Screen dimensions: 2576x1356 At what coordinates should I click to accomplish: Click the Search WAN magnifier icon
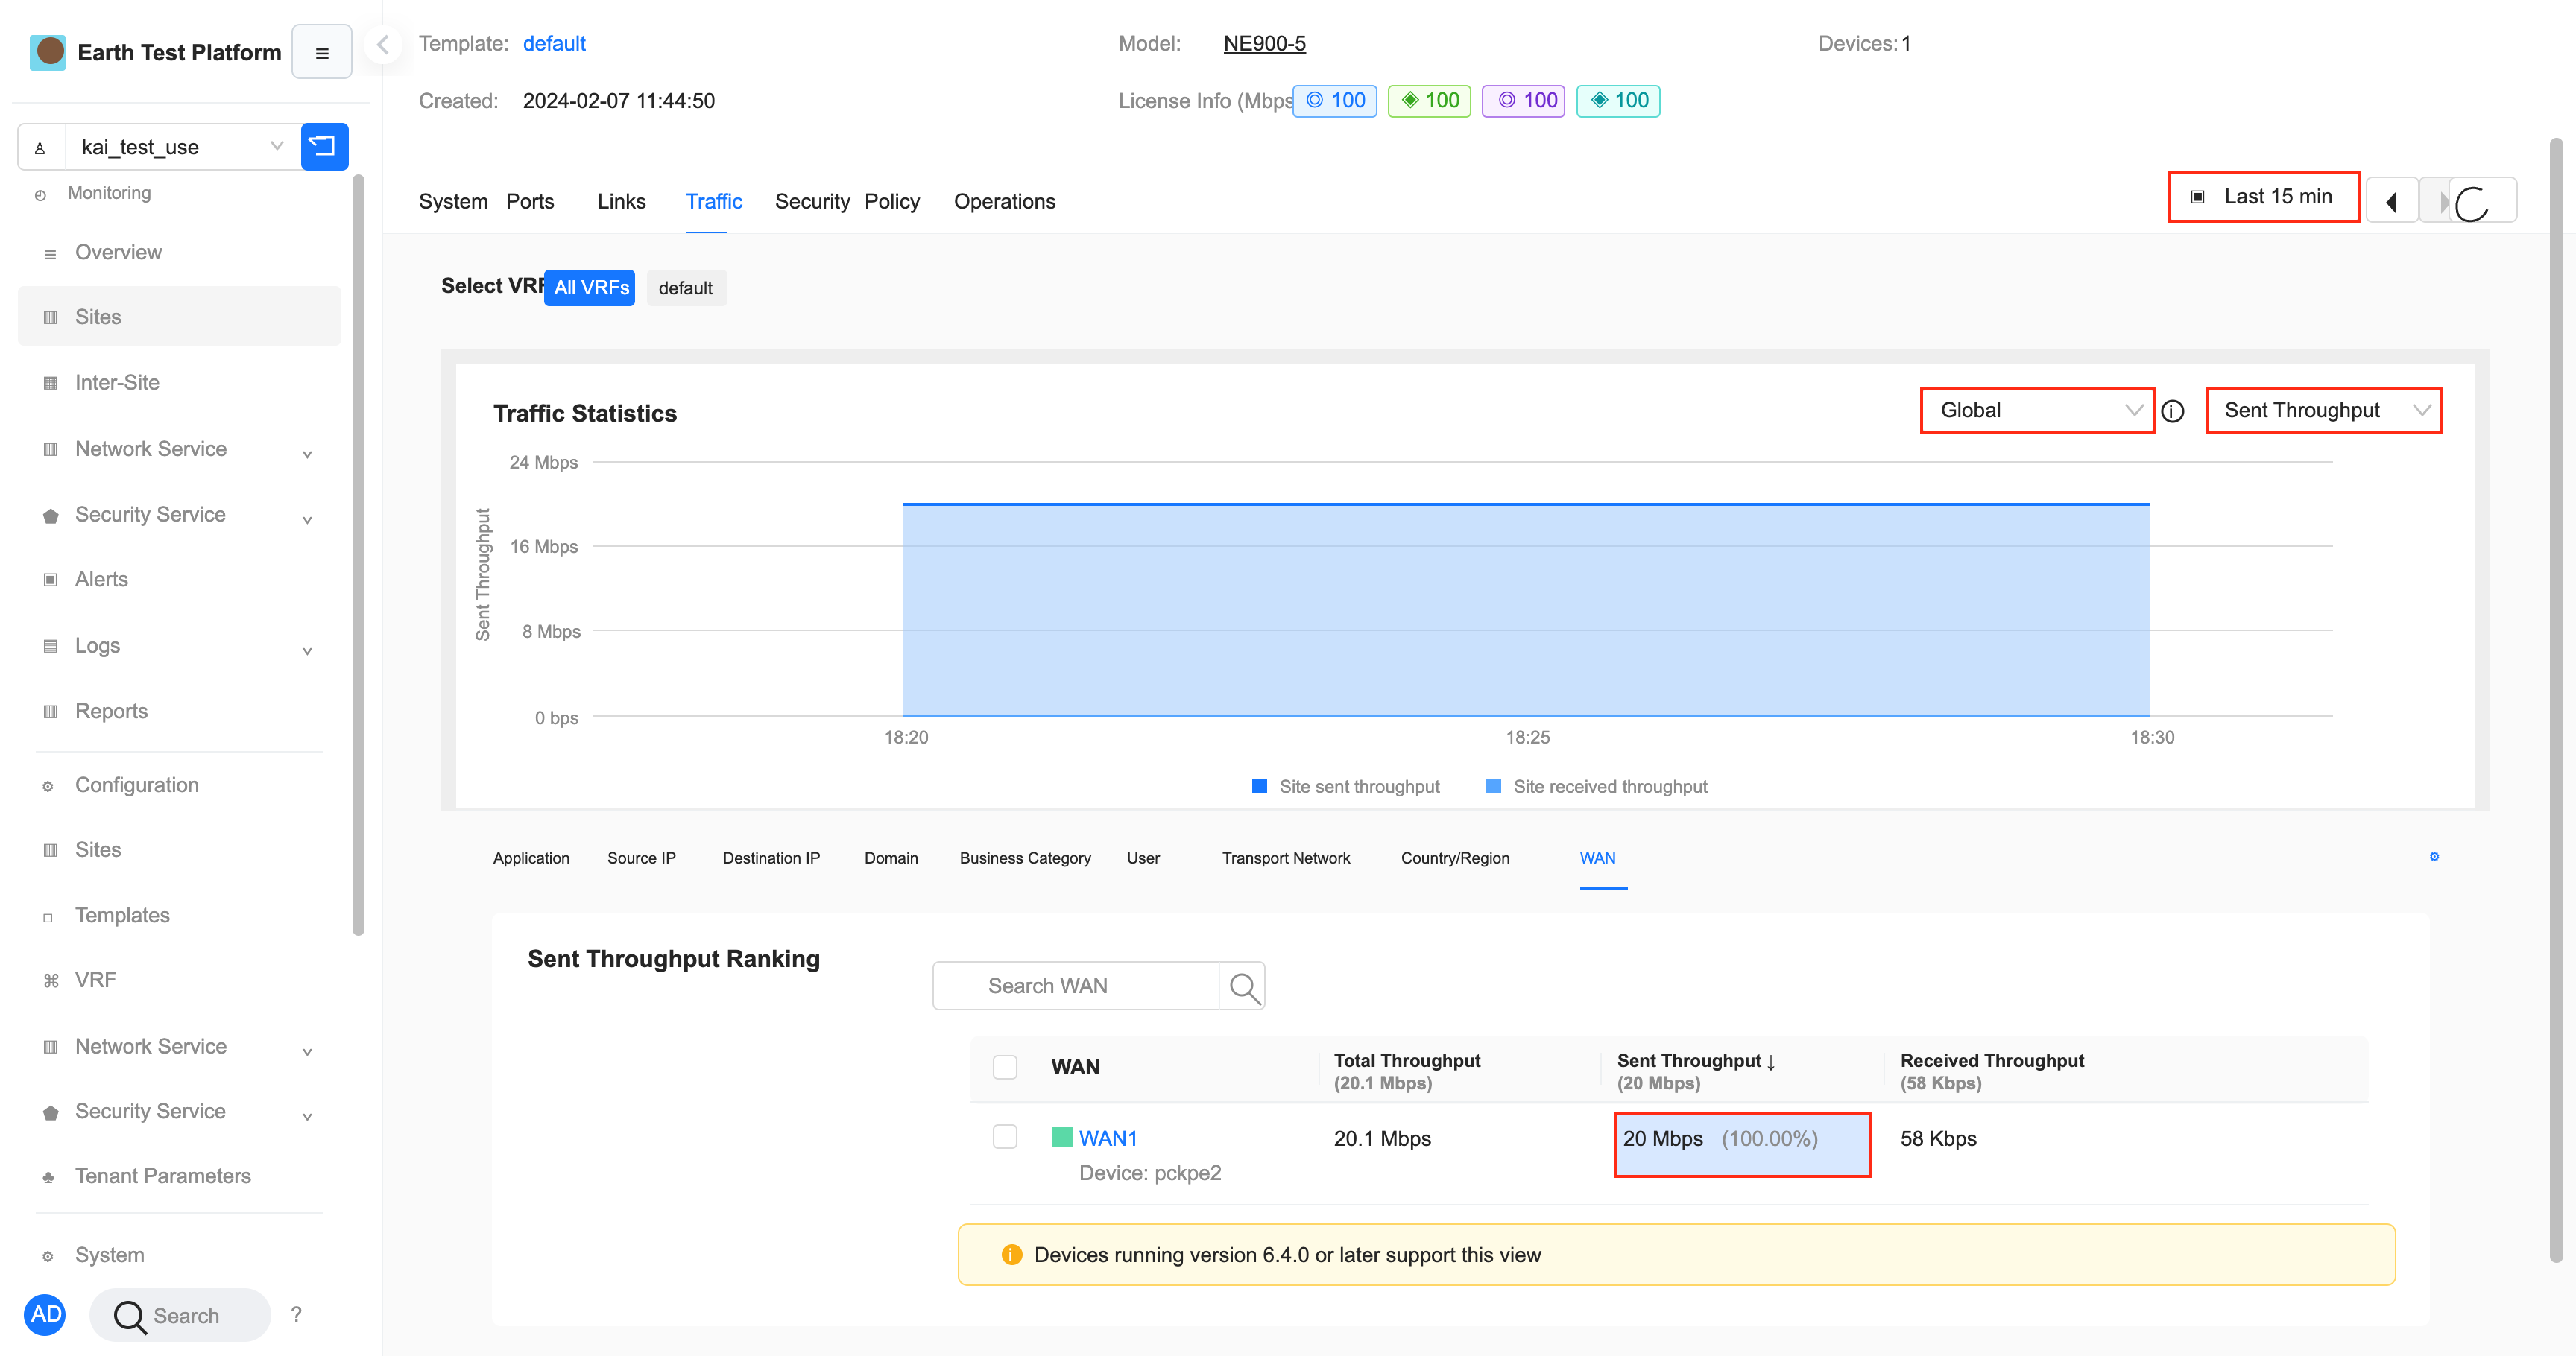coord(1243,986)
